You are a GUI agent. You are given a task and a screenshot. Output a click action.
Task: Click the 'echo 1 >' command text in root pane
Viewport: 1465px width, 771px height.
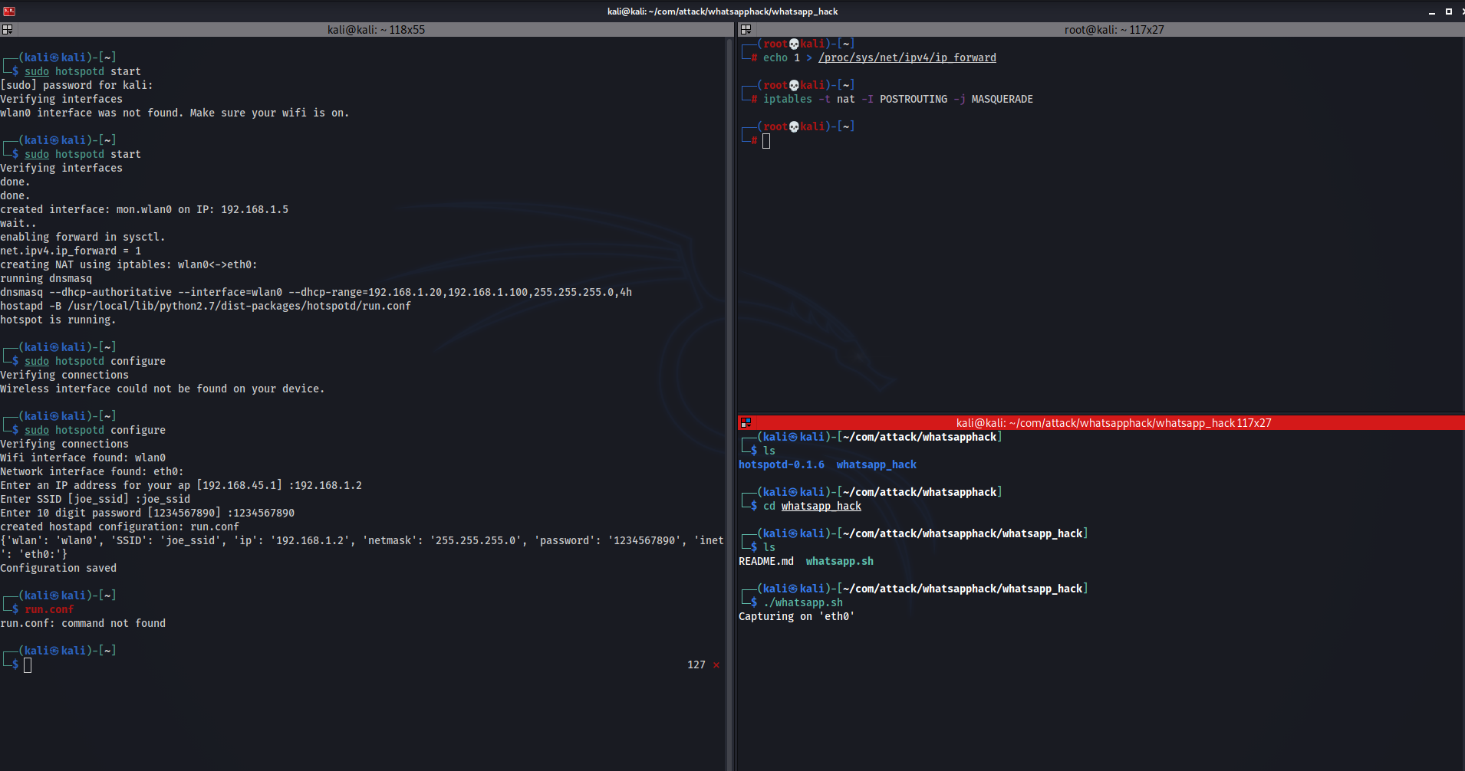[788, 57]
